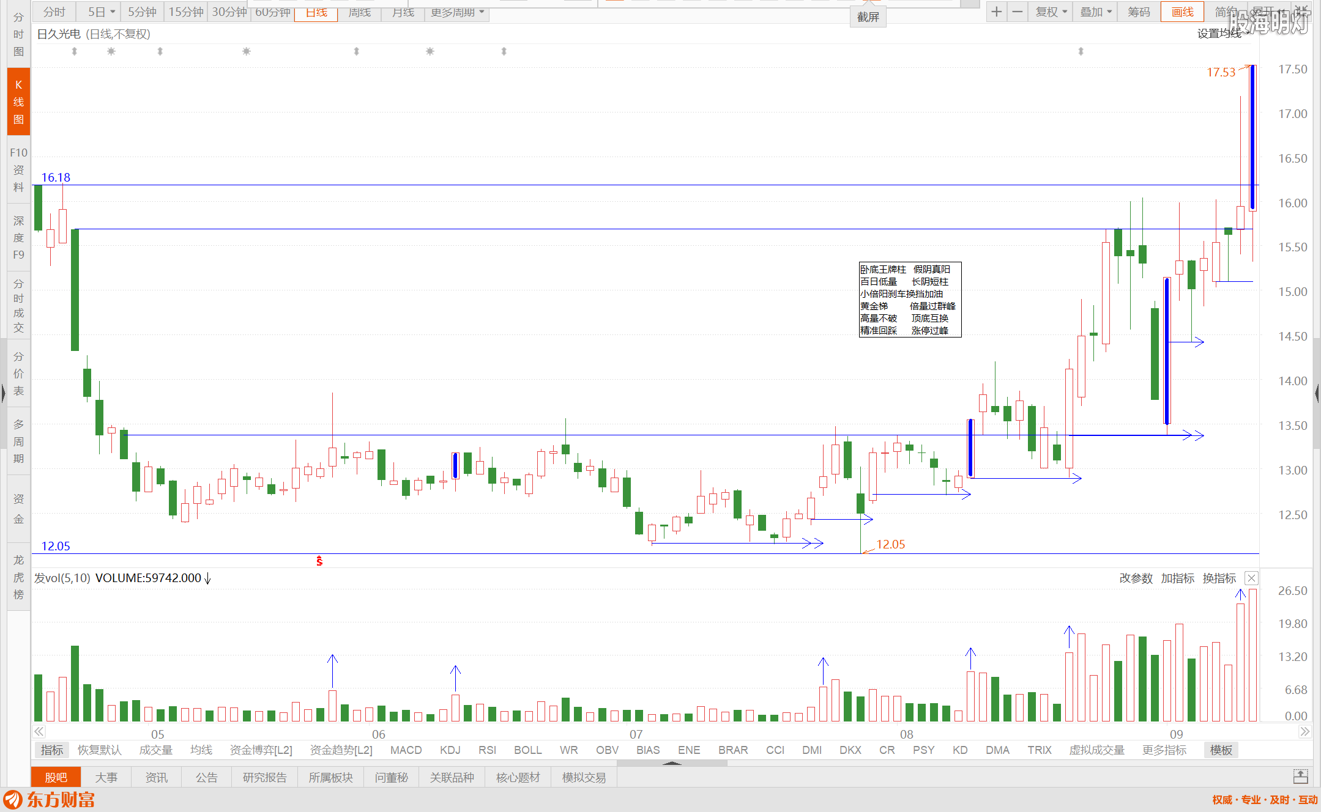The image size is (1321, 812).
Task: Select TRIX indicator
Action: (x=1039, y=750)
